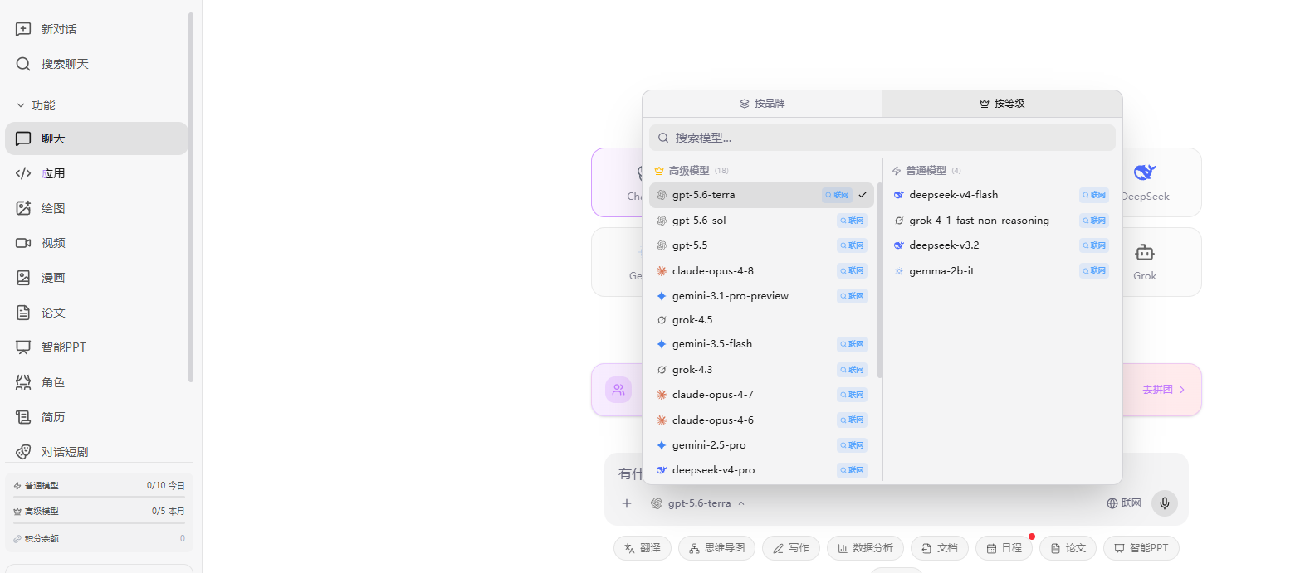
Task: Choose claude-opus-4-6 from the list
Action: (x=761, y=420)
